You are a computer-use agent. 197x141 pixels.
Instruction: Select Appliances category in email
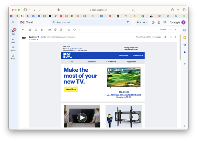click(x=131, y=62)
